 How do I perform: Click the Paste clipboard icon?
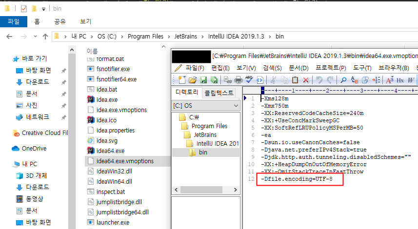click(295, 80)
